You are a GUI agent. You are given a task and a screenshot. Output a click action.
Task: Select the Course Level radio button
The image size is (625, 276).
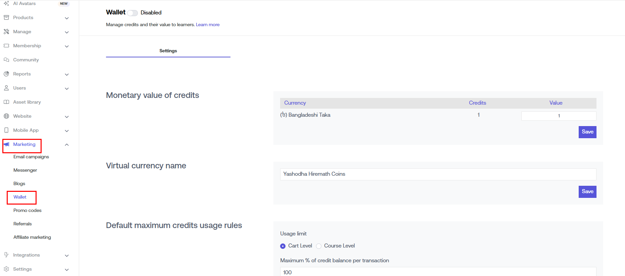click(319, 246)
